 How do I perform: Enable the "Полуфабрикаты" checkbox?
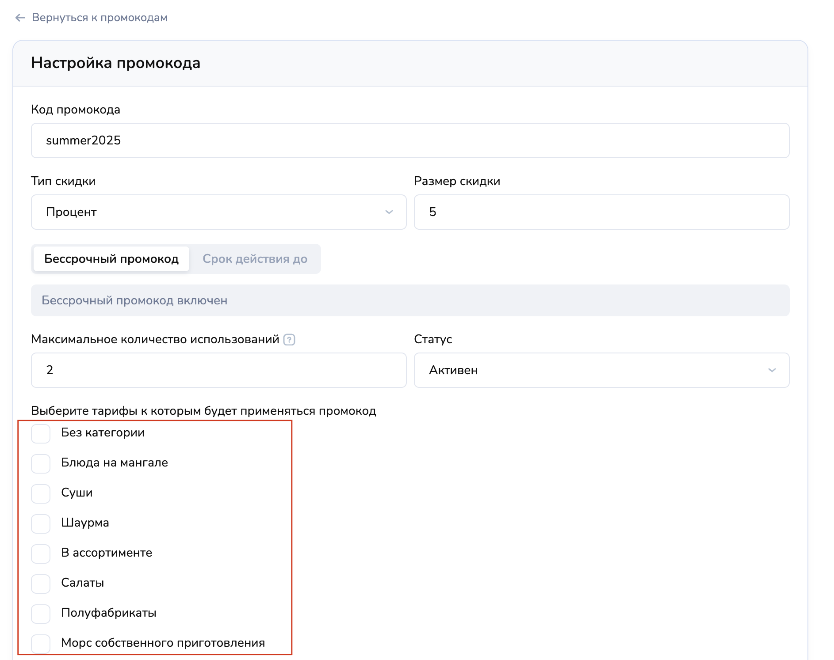click(x=41, y=614)
